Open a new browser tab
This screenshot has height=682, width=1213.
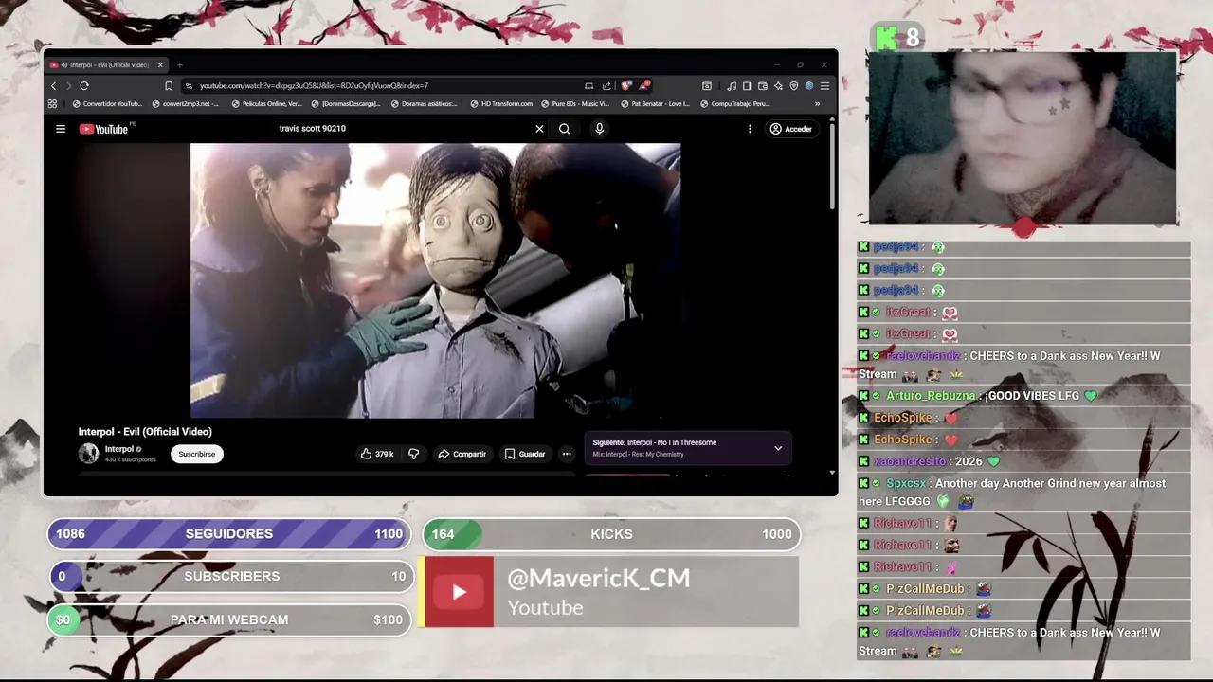click(179, 65)
